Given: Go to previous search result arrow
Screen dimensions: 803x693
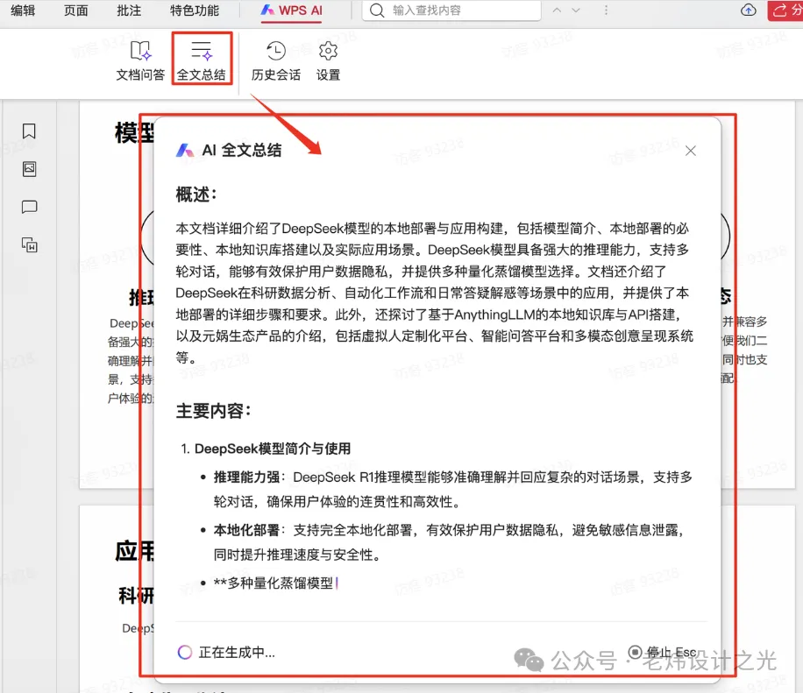Looking at the screenshot, I should (x=558, y=11).
